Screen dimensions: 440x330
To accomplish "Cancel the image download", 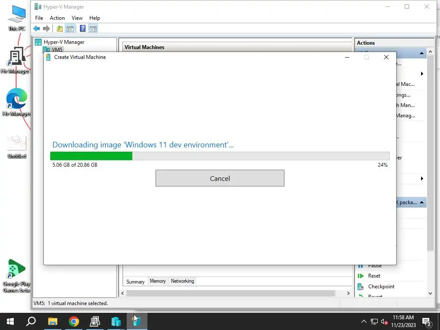I will (220, 178).
